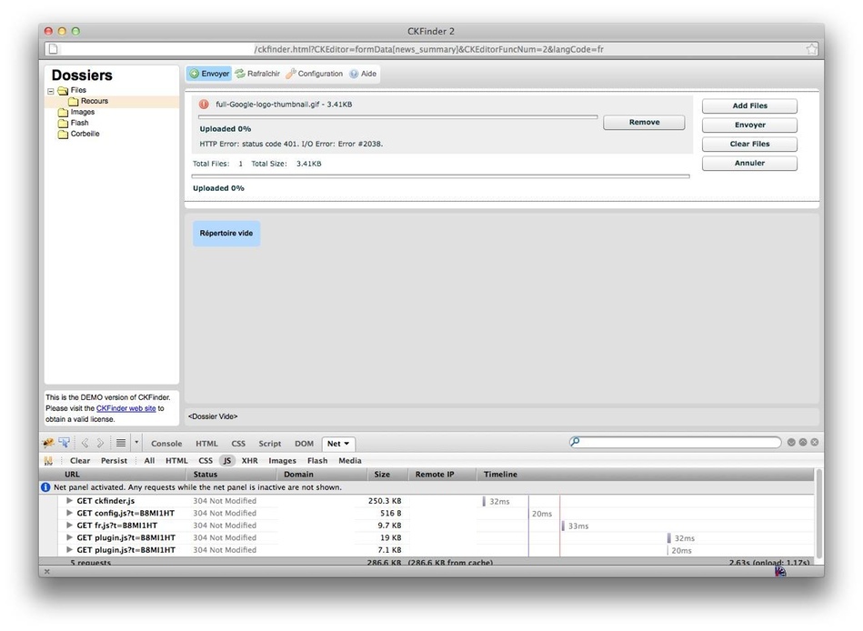The height and width of the screenshot is (631, 863).
Task: Click the magnifier icon in Firebug search
Action: pos(575,442)
